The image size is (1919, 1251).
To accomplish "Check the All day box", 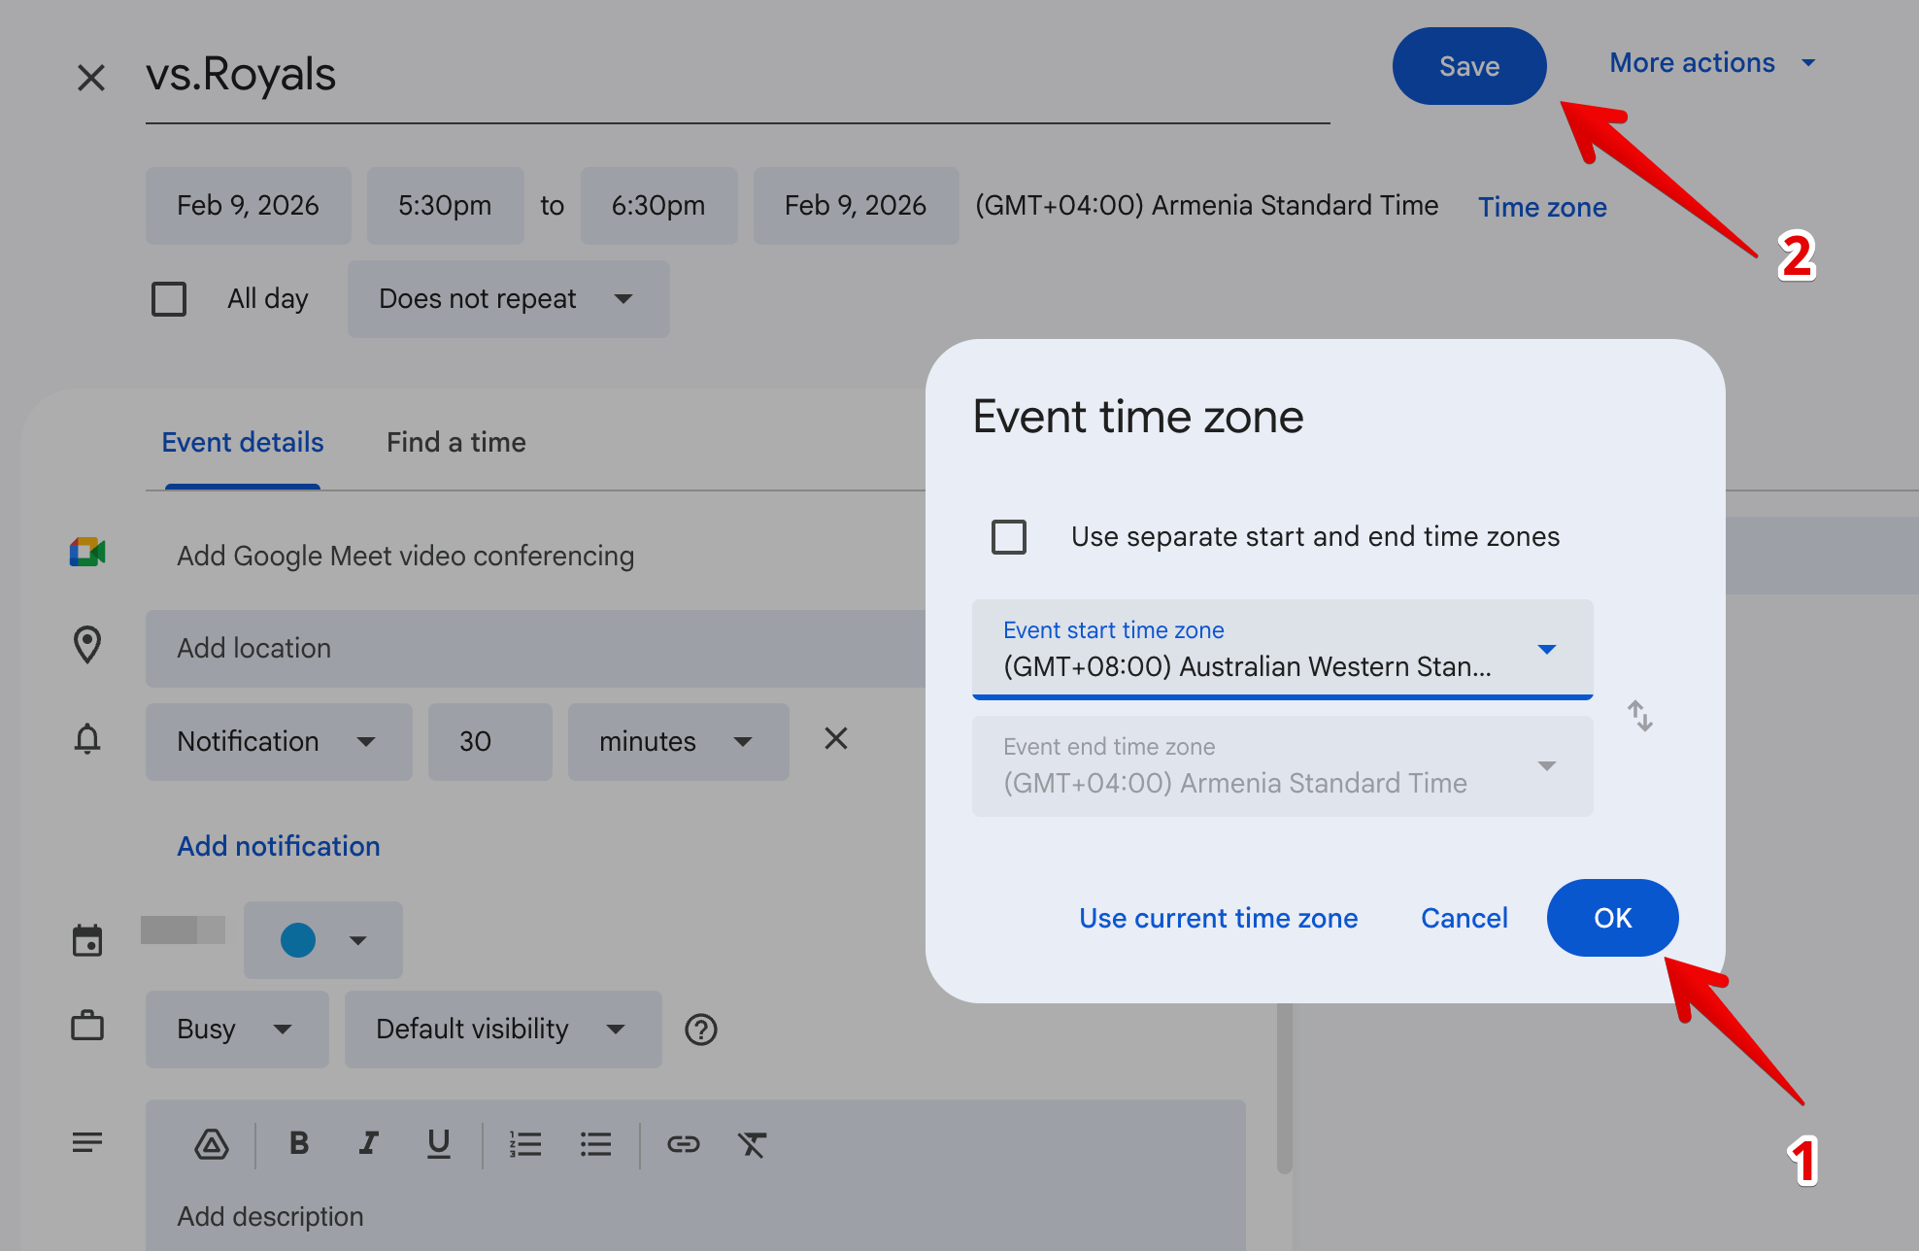I will coord(169,298).
